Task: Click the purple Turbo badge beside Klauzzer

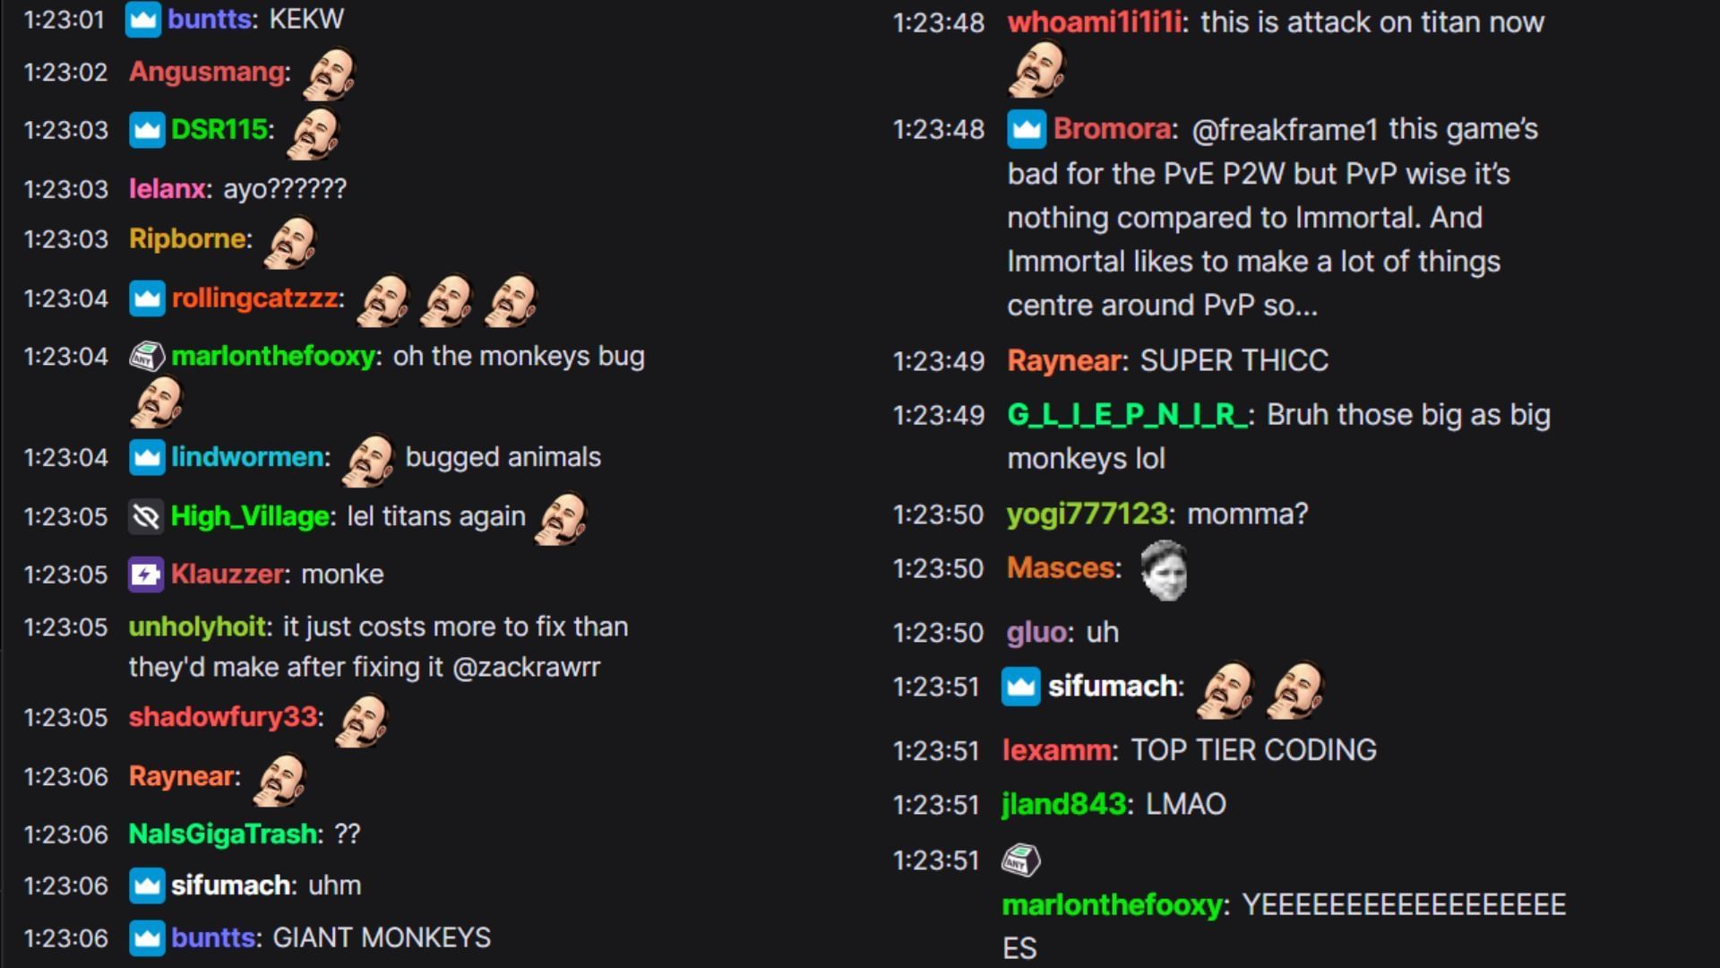Action: [146, 575]
